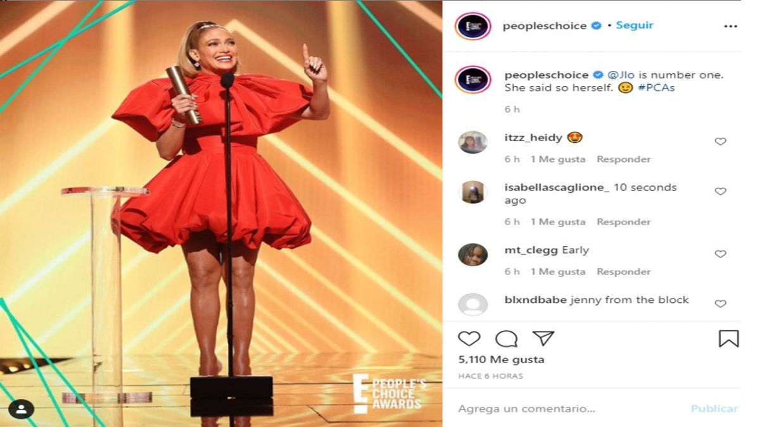The width and height of the screenshot is (760, 427).
Task: Reply to itzz_heidy with Responder
Action: (x=623, y=159)
